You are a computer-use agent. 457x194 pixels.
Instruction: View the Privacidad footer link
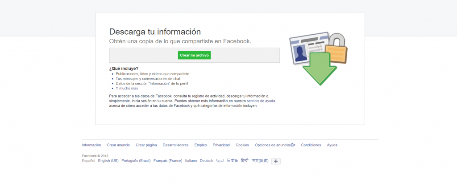(x=221, y=145)
